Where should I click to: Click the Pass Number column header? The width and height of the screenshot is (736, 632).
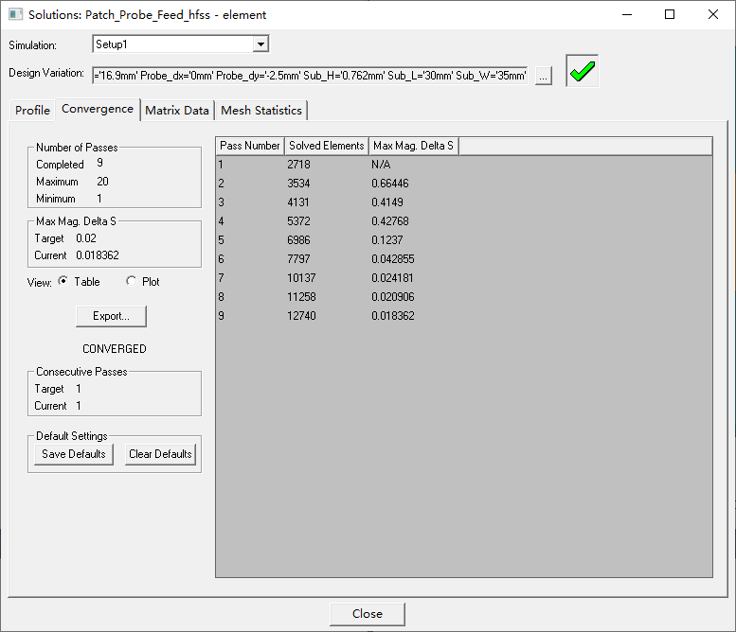[x=250, y=146]
